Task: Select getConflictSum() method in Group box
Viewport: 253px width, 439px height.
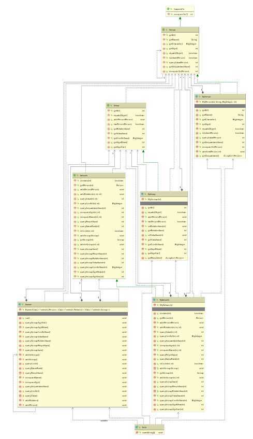Action: (126, 138)
